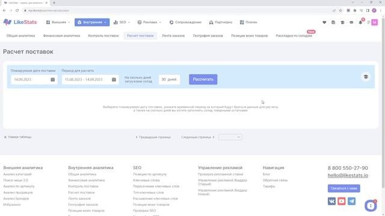Select the Расчет поставок tab
The image size is (385, 216).
pos(140,36)
